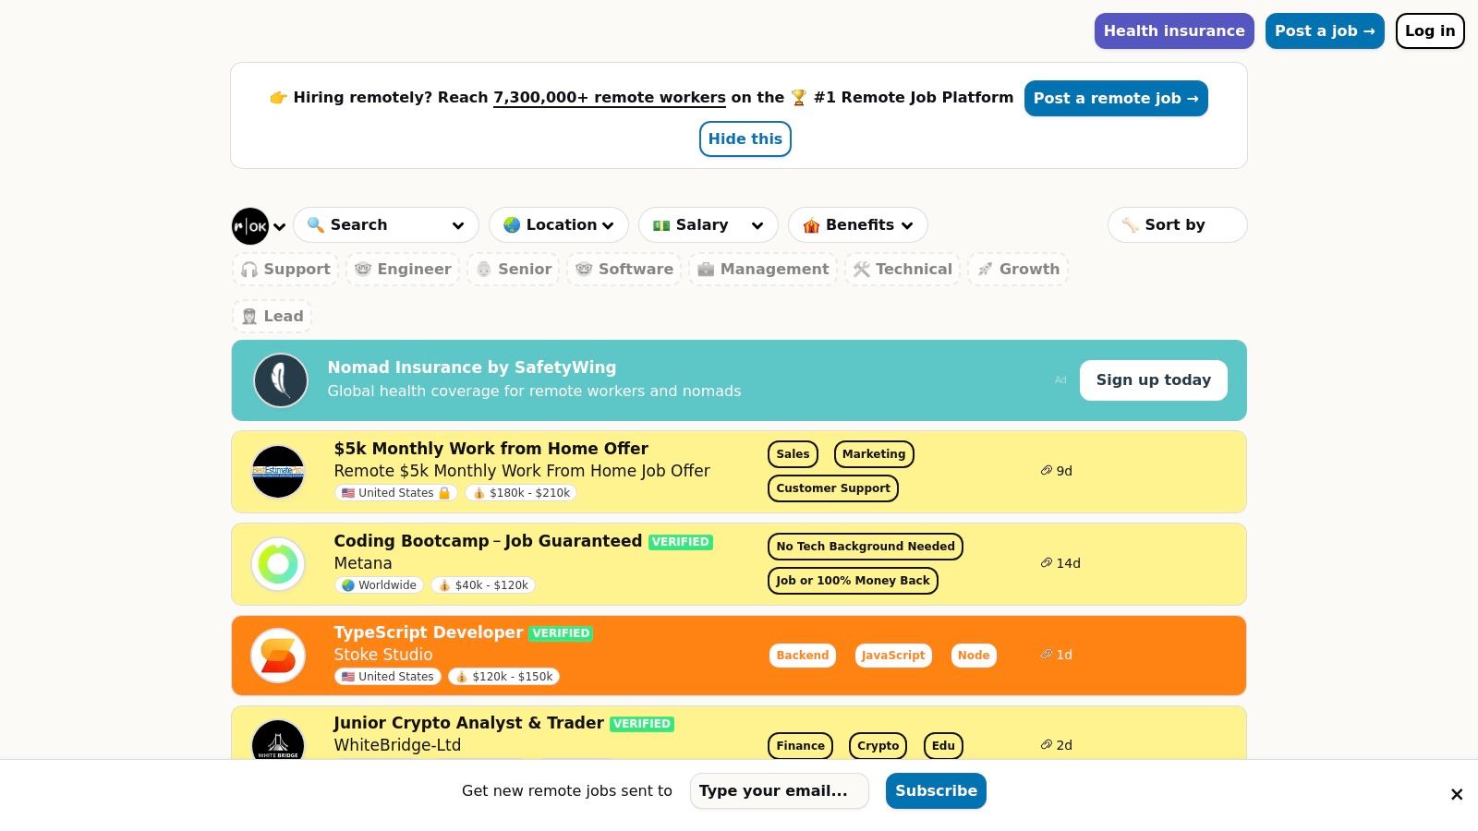Open the Location filter dropdown
The image size is (1478, 831).
(x=559, y=225)
